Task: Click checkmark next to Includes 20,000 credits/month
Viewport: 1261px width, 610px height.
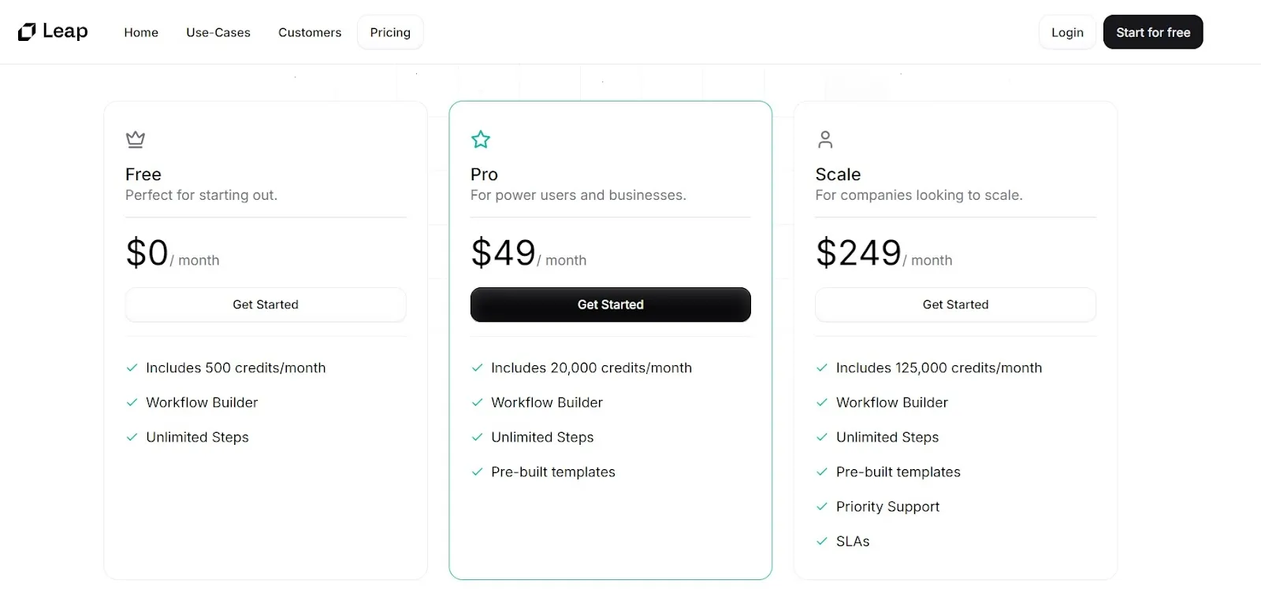Action: [x=477, y=368]
